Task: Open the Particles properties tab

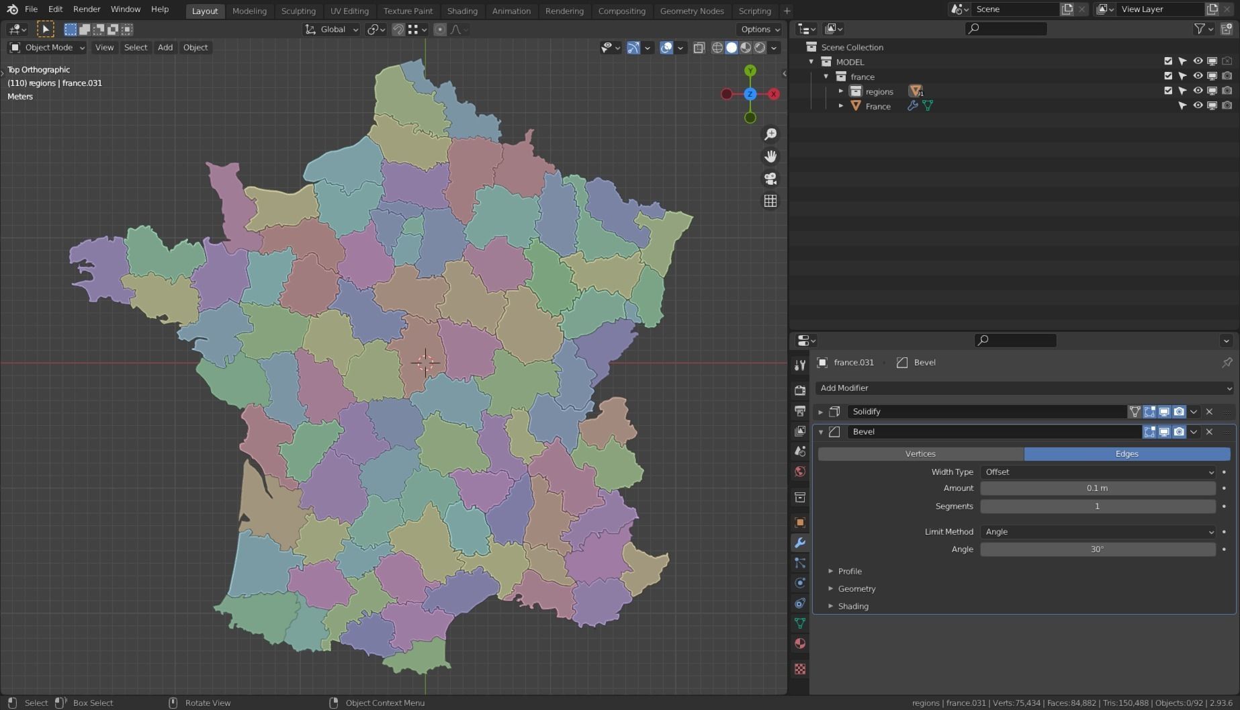Action: click(799, 563)
